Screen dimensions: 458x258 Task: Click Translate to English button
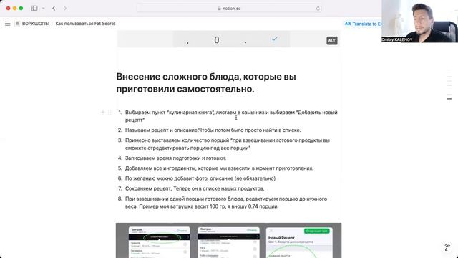pos(363,24)
